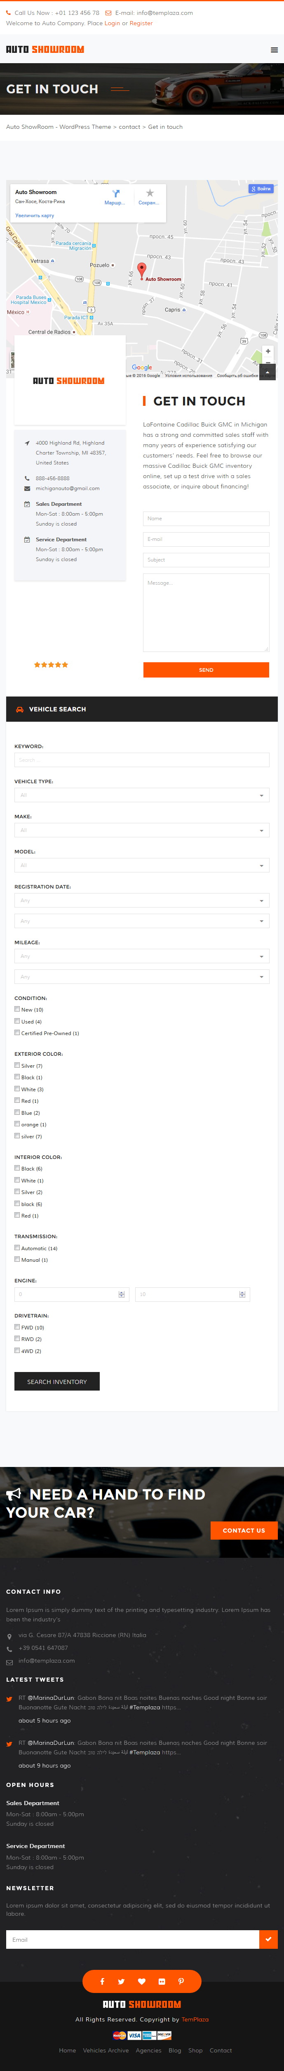Open the Make dropdown
This screenshot has width=284, height=2071.
pos(142,830)
